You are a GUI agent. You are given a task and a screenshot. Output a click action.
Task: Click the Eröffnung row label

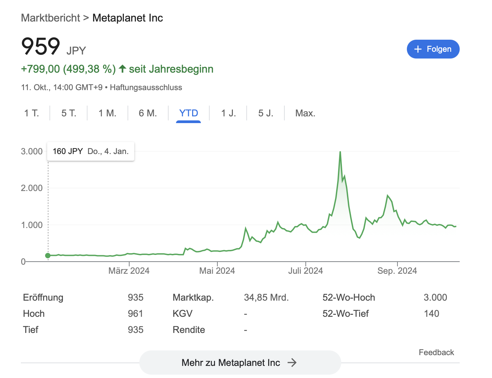coord(43,298)
